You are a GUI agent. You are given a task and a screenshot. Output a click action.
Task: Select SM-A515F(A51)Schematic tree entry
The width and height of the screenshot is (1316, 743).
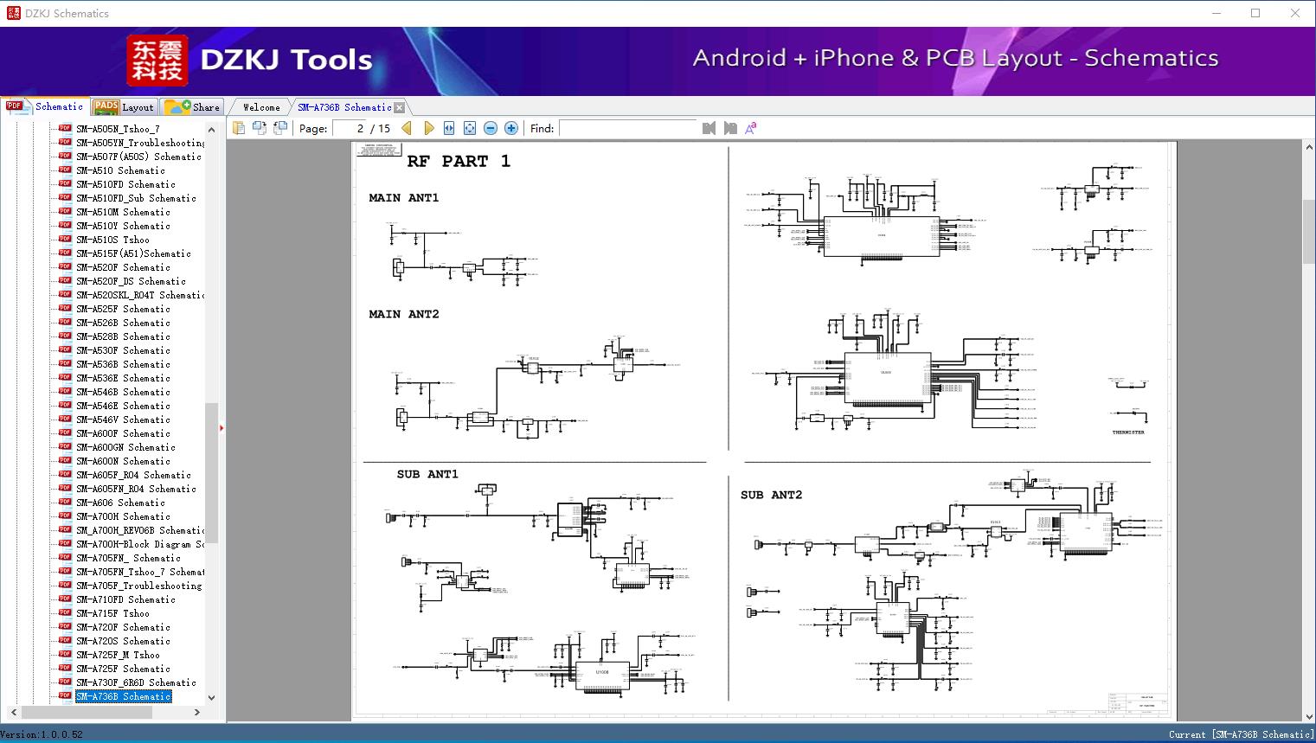tap(133, 253)
